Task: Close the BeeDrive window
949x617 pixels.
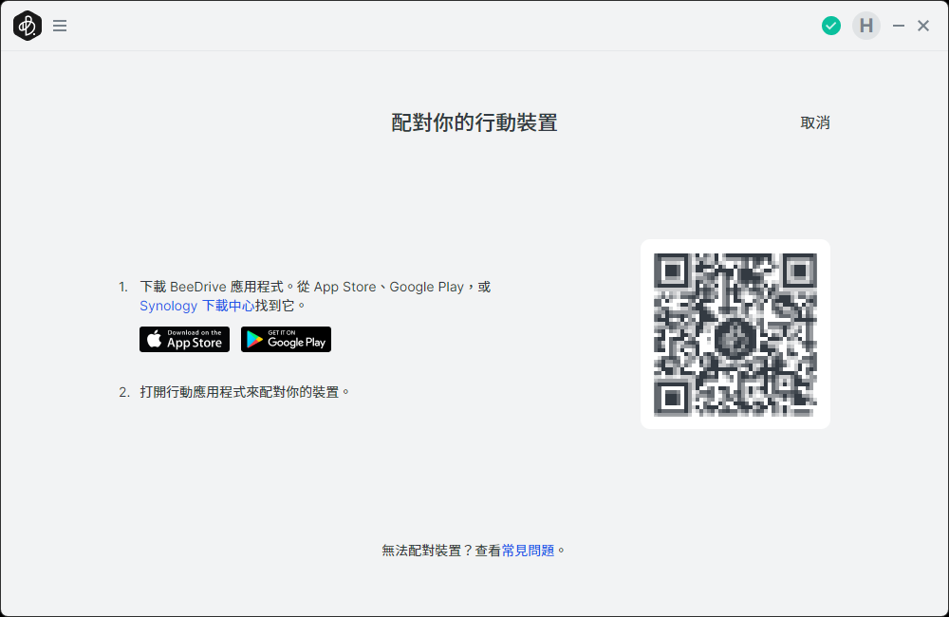Action: tap(923, 27)
